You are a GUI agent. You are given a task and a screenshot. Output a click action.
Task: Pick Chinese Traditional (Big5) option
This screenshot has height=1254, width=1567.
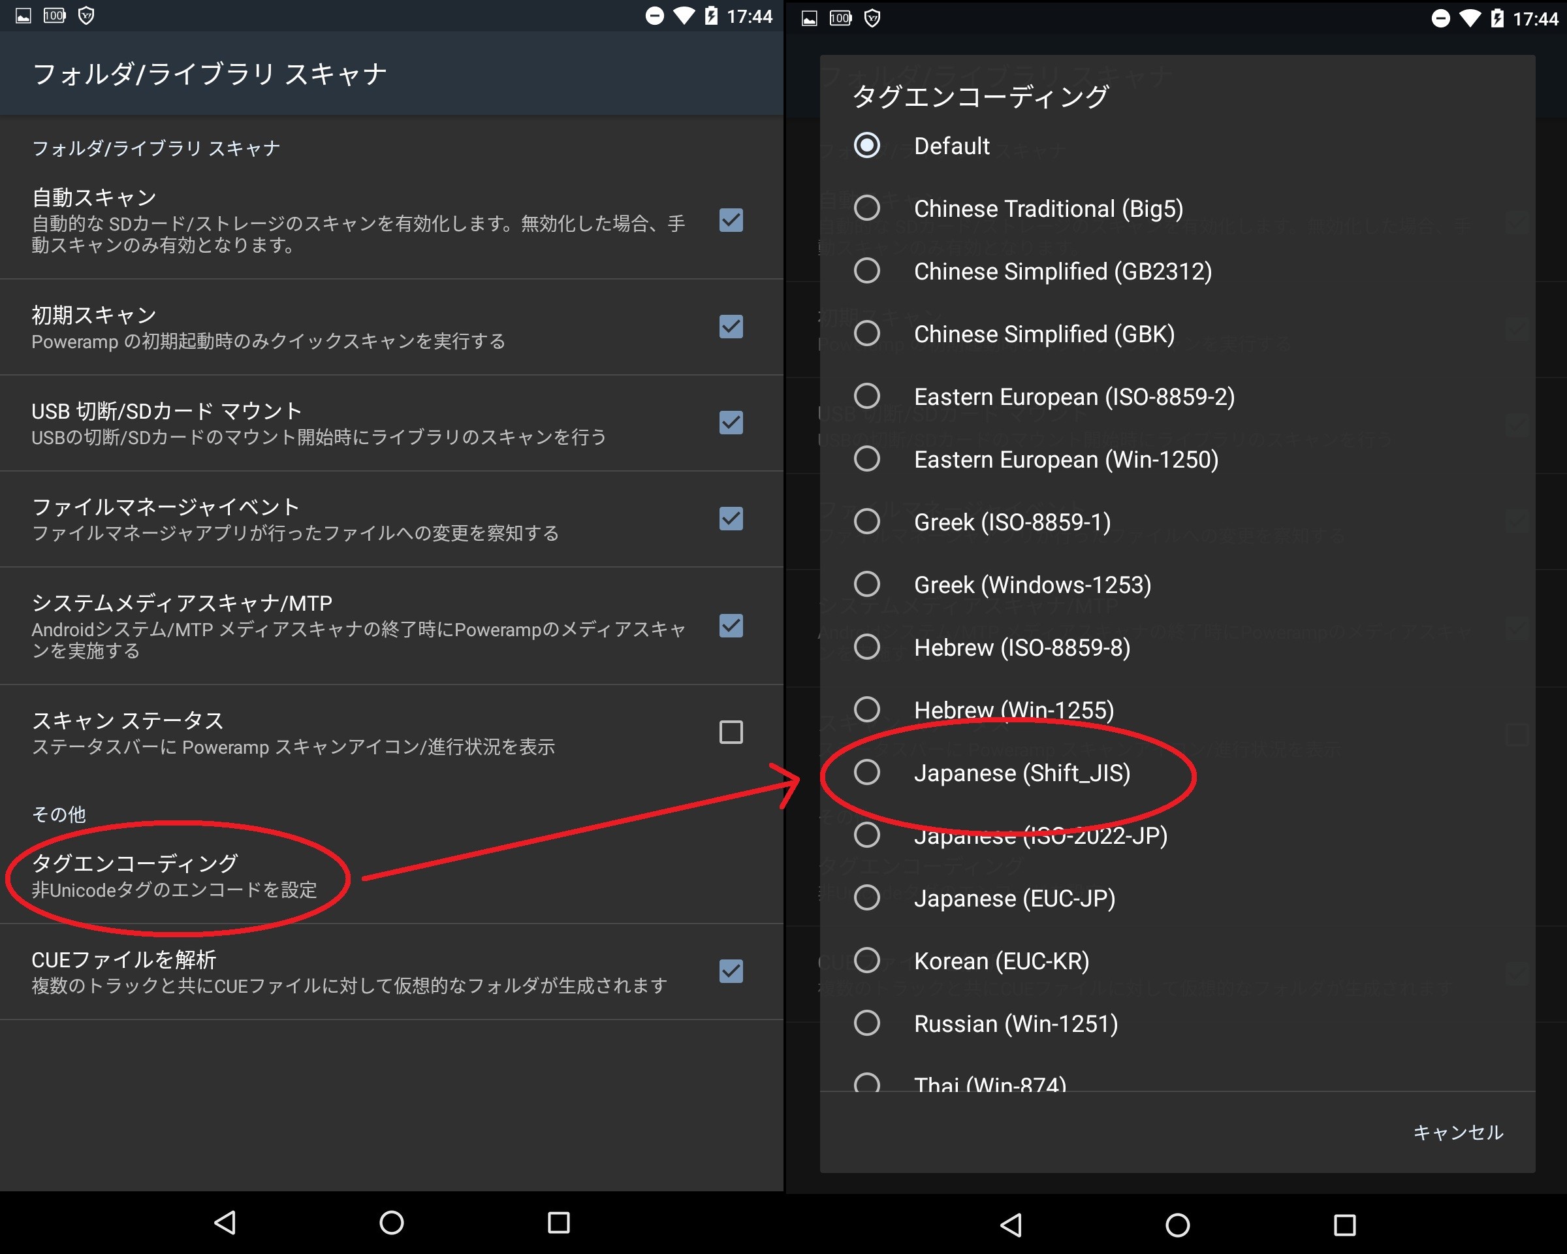[x=867, y=208]
